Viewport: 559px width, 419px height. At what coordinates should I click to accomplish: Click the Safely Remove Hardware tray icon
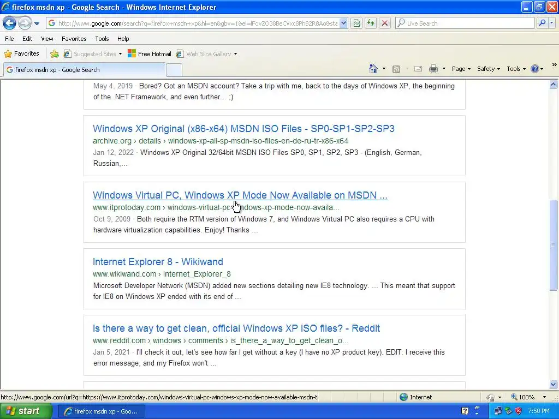tap(508, 411)
